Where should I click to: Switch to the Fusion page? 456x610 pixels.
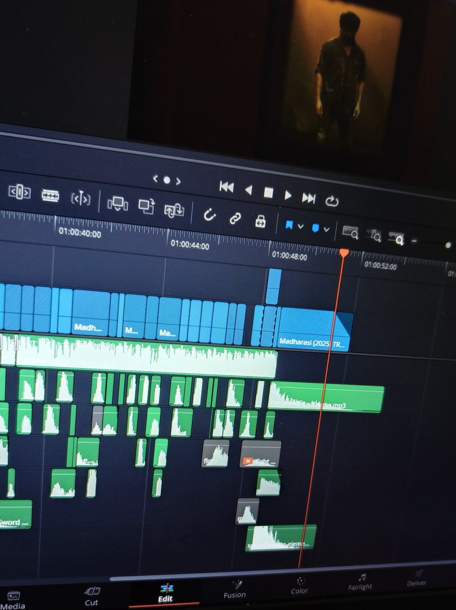pyautogui.click(x=235, y=590)
